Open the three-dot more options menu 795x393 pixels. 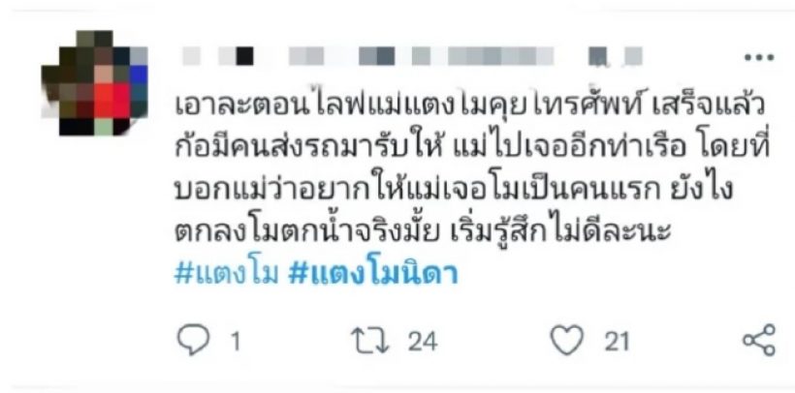(x=759, y=58)
